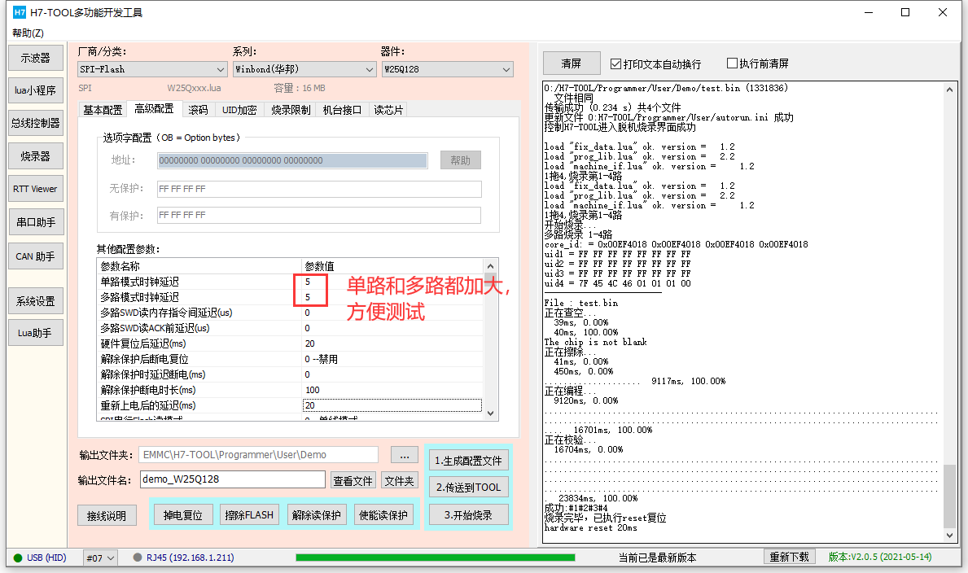Click the 接线说明 button
The width and height of the screenshot is (968, 573).
(107, 515)
